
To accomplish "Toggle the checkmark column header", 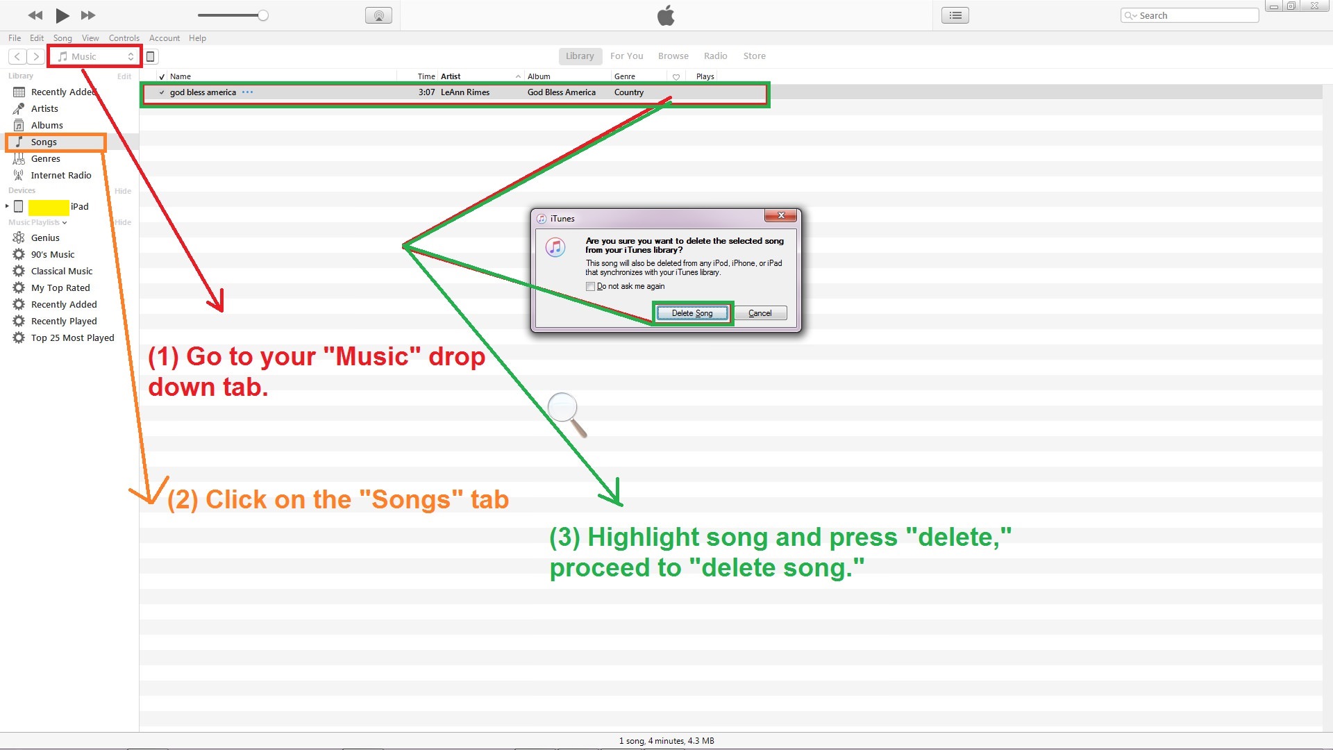I will [x=162, y=76].
